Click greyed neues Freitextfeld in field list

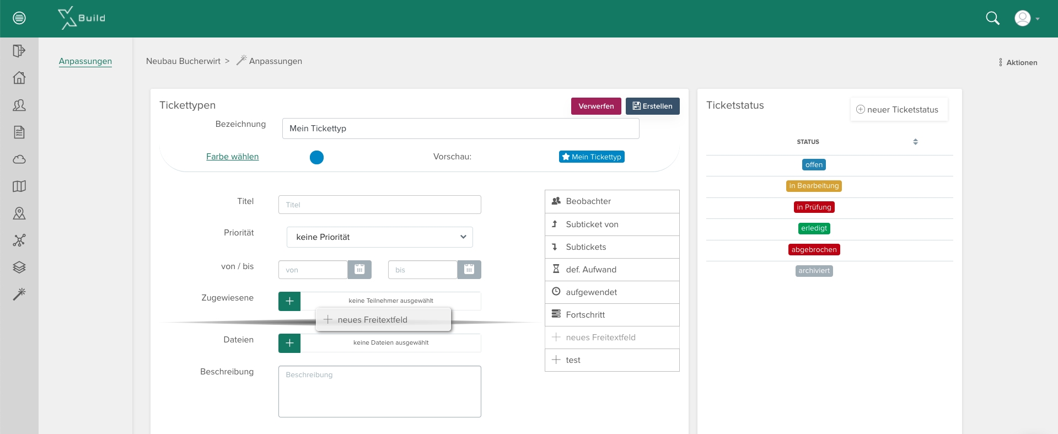pyautogui.click(x=612, y=337)
